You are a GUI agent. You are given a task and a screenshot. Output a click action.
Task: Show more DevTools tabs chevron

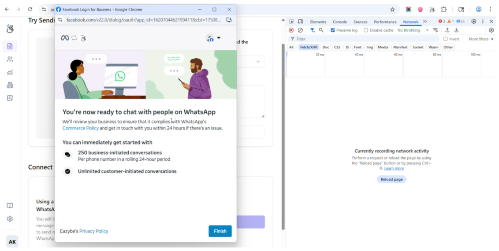[425, 22]
